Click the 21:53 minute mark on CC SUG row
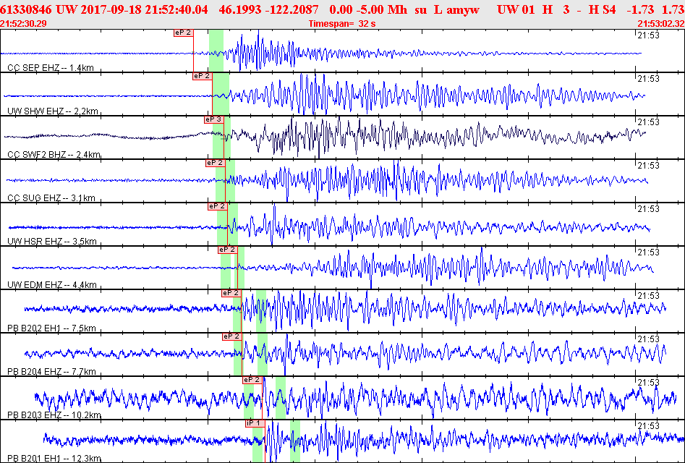This screenshot has height=463, width=685. pos(648,166)
